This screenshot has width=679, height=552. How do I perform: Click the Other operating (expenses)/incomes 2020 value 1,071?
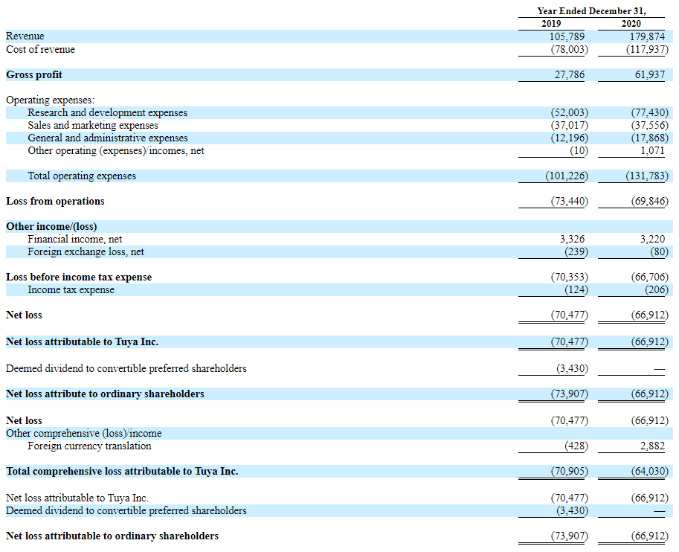652,151
